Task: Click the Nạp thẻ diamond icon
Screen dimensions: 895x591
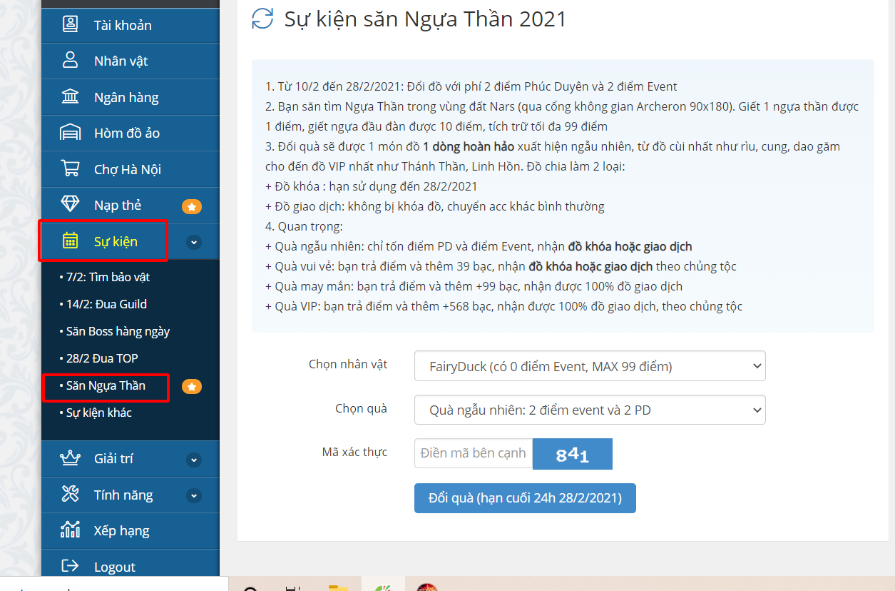Action: pos(70,205)
